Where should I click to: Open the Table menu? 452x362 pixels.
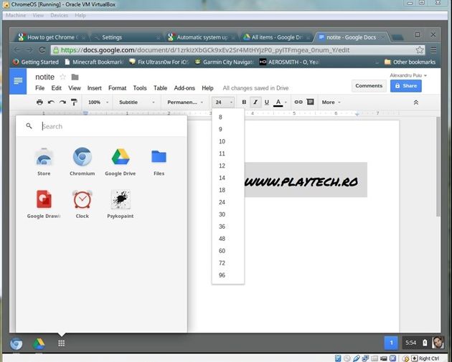[160, 88]
